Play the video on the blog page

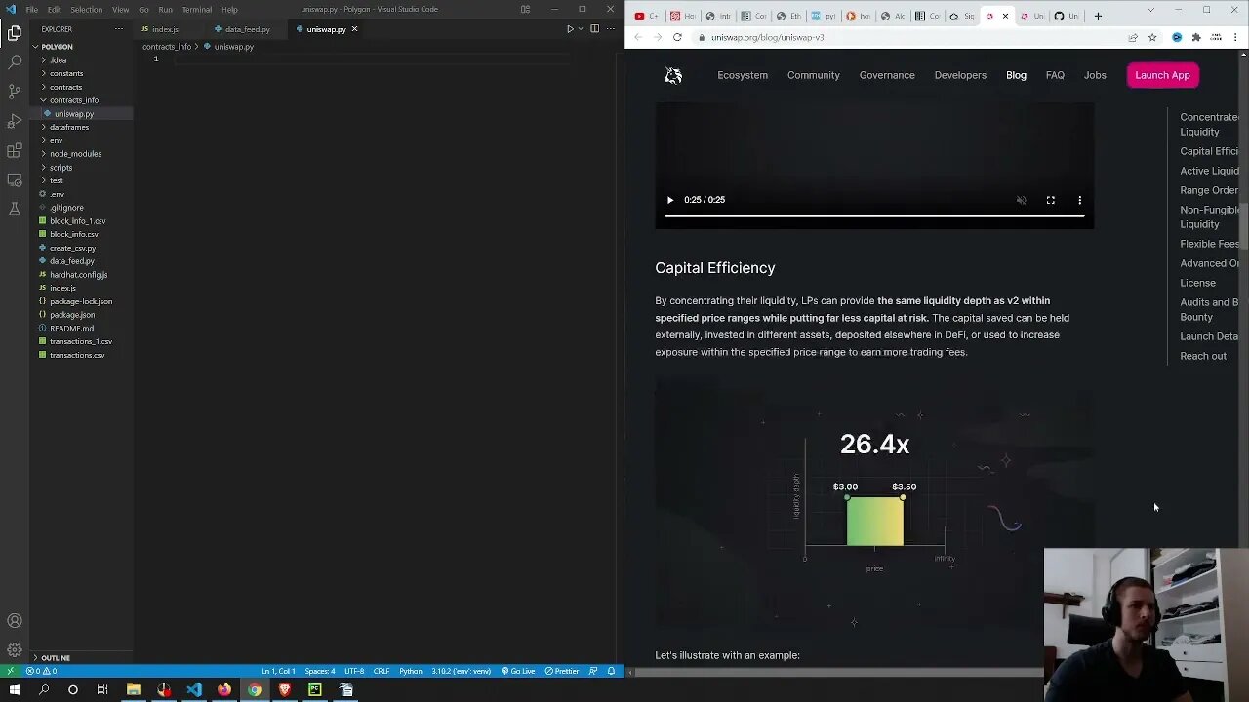[669, 200]
